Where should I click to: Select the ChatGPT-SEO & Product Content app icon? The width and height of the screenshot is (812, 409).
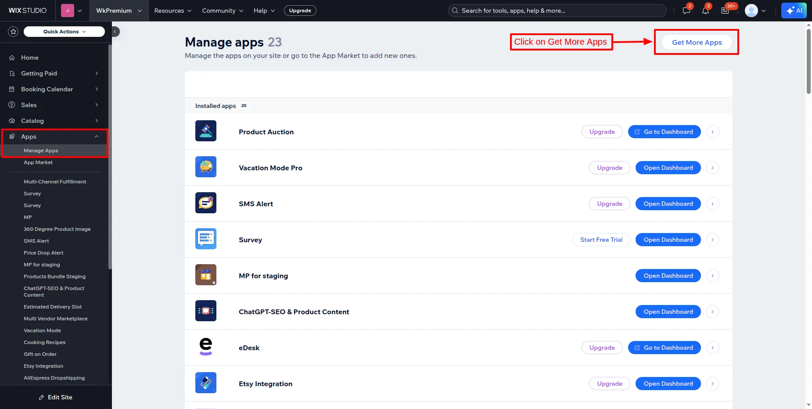tap(205, 311)
